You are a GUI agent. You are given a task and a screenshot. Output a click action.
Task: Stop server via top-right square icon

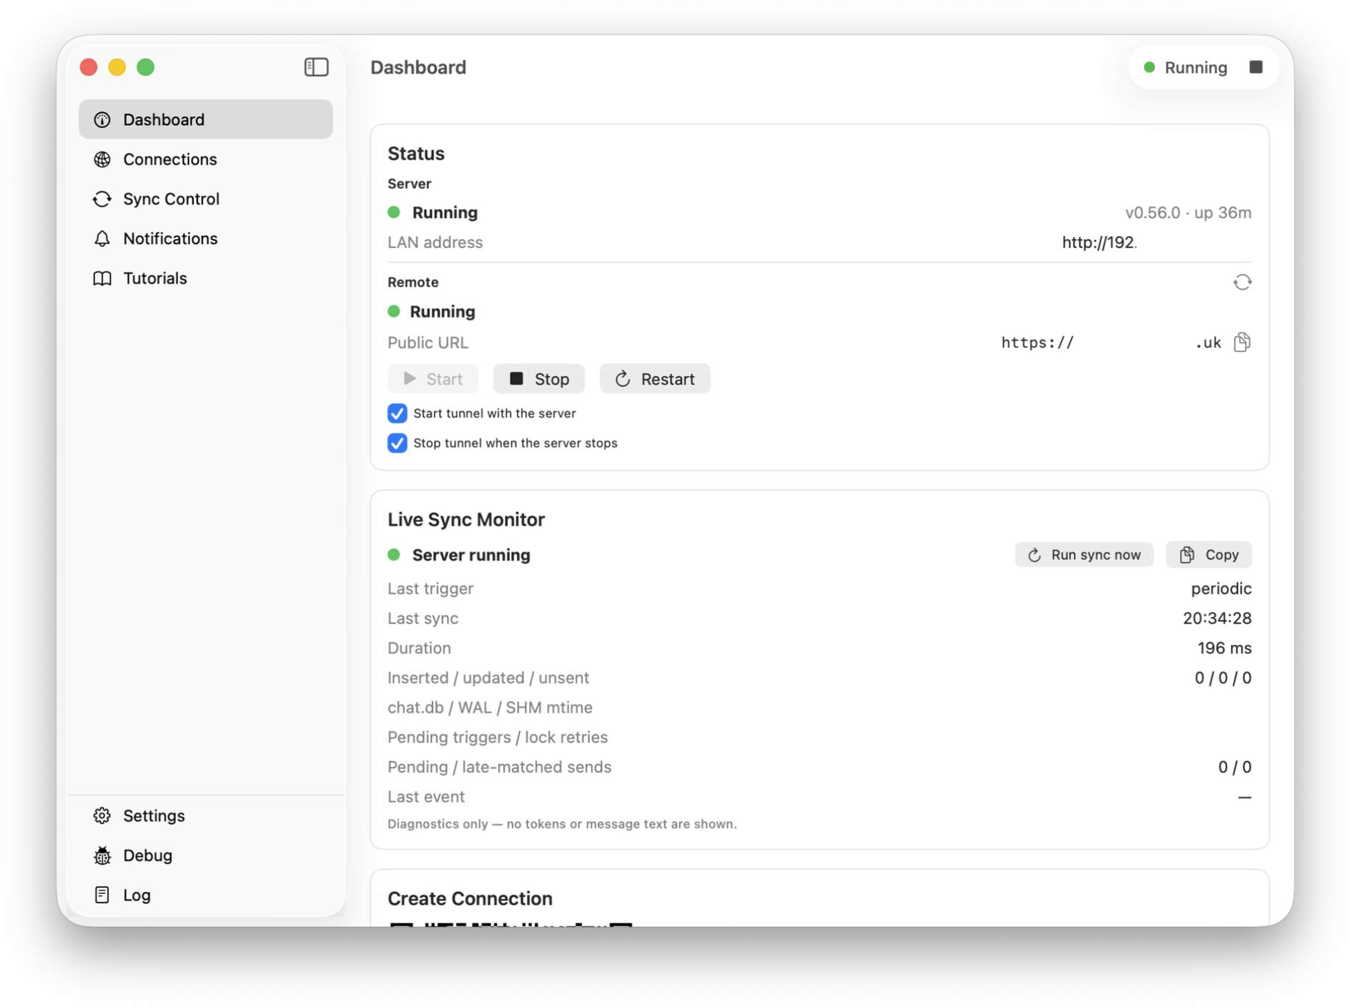[x=1256, y=67]
